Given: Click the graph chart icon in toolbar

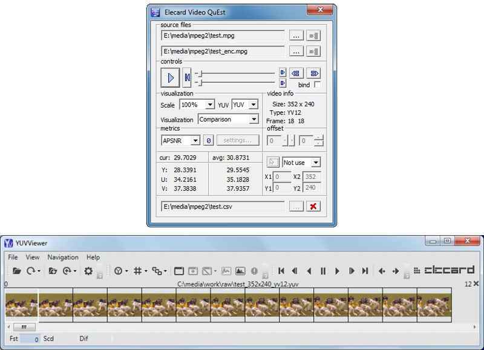Looking at the screenshot, I should 226,271.
